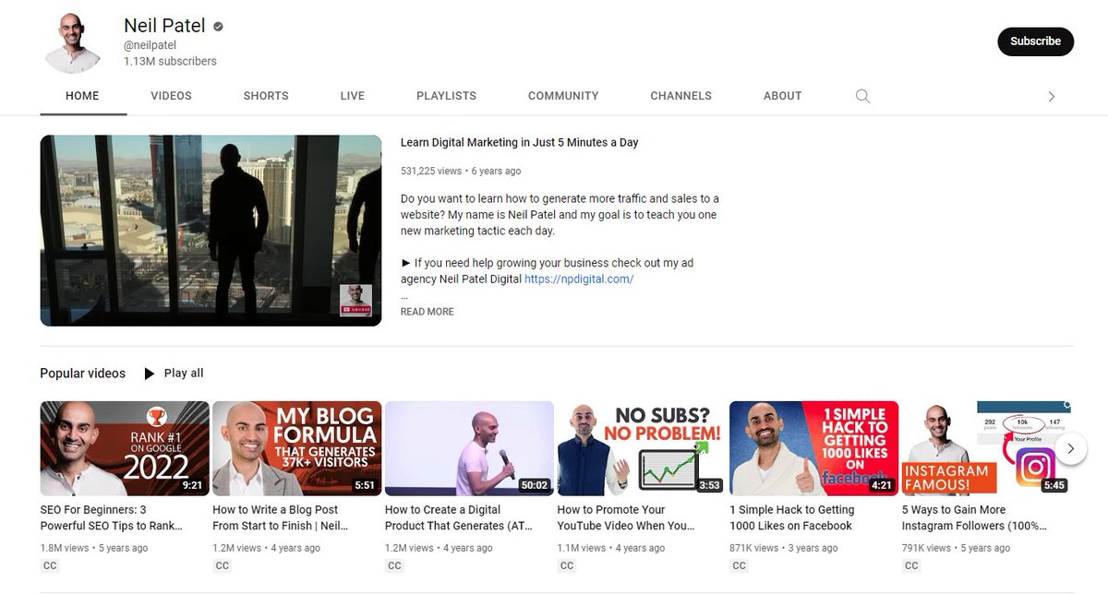Viewport: 1108px width, 594px height.
Task: Click the 1.13M subscribers text
Action: 171,62
